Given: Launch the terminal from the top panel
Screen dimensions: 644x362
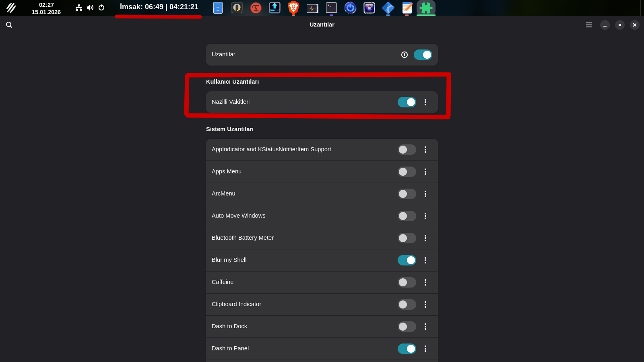Looking at the screenshot, I should click(331, 8).
